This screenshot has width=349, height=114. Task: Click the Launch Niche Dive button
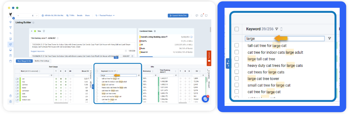coord(178,16)
